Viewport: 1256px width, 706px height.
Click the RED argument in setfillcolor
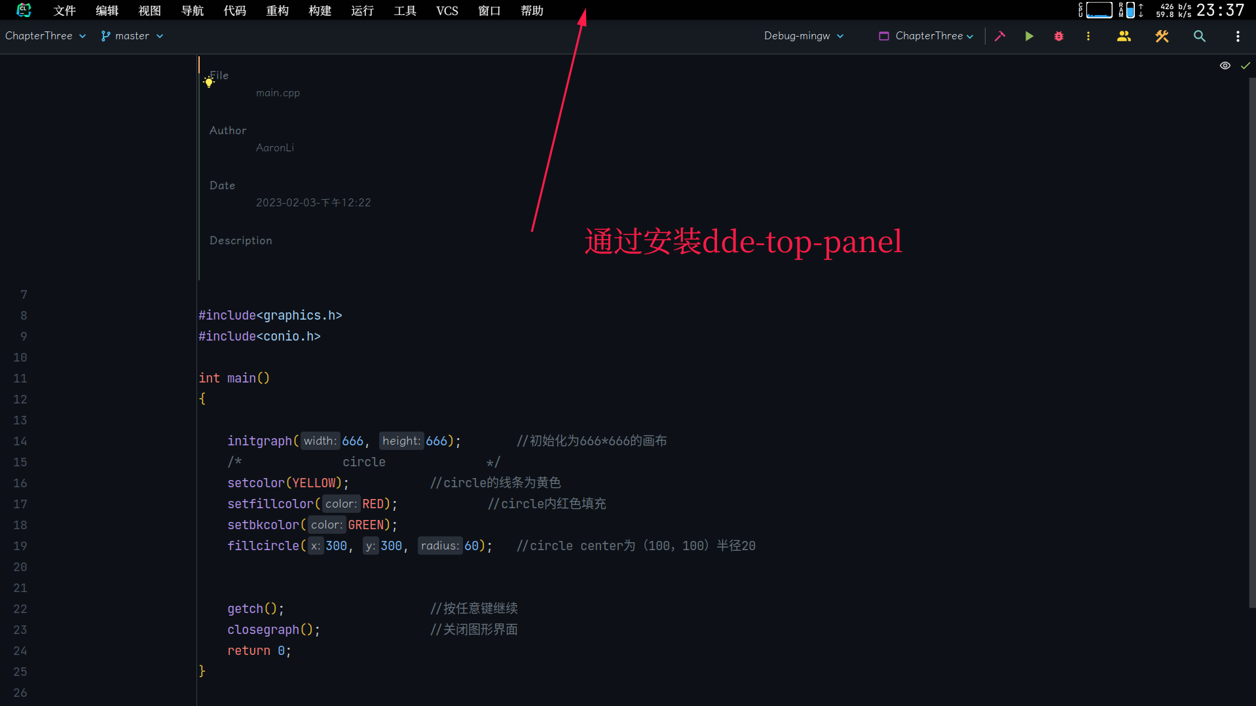373,504
